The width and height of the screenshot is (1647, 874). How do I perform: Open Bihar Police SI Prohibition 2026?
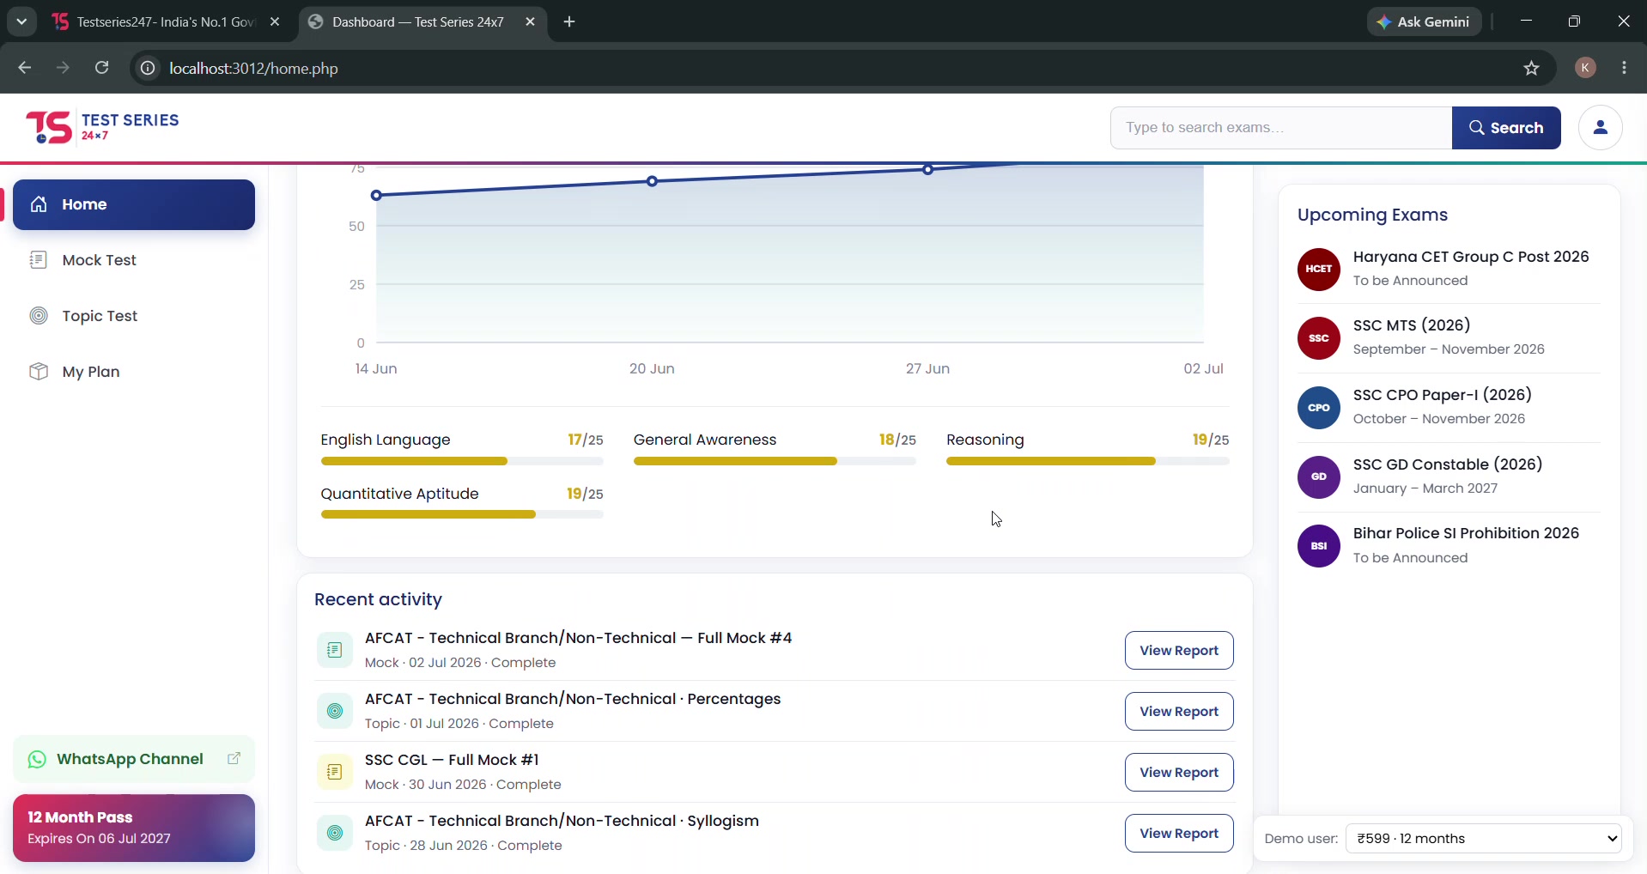[1449, 546]
